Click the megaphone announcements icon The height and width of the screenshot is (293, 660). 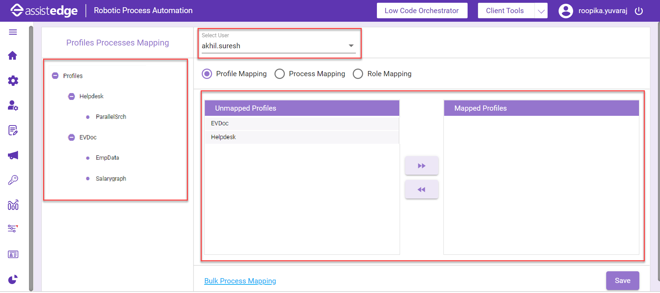click(x=13, y=155)
